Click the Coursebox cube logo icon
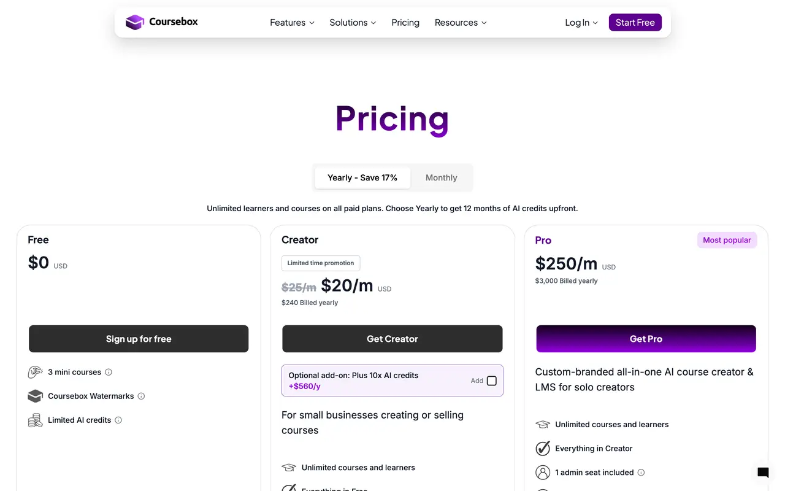This screenshot has width=785, height=491. pos(134,22)
